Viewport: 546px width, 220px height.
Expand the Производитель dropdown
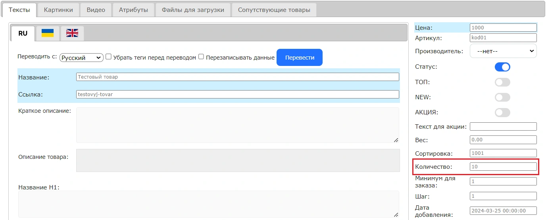(x=503, y=51)
